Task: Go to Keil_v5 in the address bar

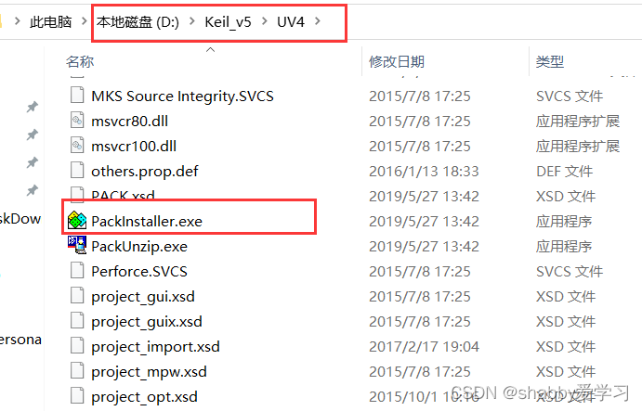Action: [229, 22]
